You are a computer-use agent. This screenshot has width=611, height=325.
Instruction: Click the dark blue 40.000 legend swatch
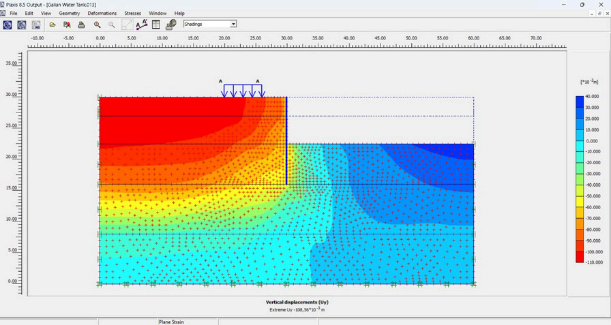[x=580, y=102]
